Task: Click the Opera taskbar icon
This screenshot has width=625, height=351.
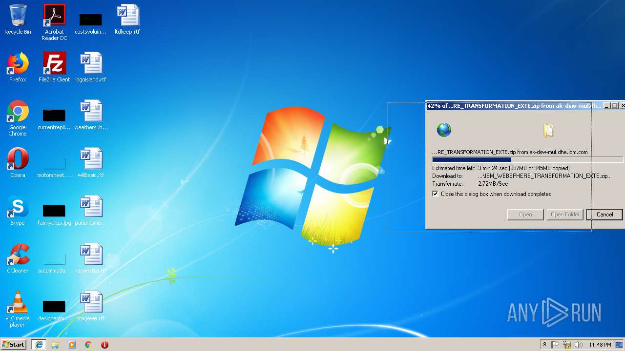Action: [x=104, y=345]
